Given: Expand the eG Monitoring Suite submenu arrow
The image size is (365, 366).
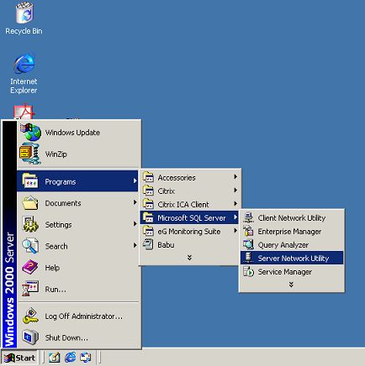Looking at the screenshot, I should 235,231.
